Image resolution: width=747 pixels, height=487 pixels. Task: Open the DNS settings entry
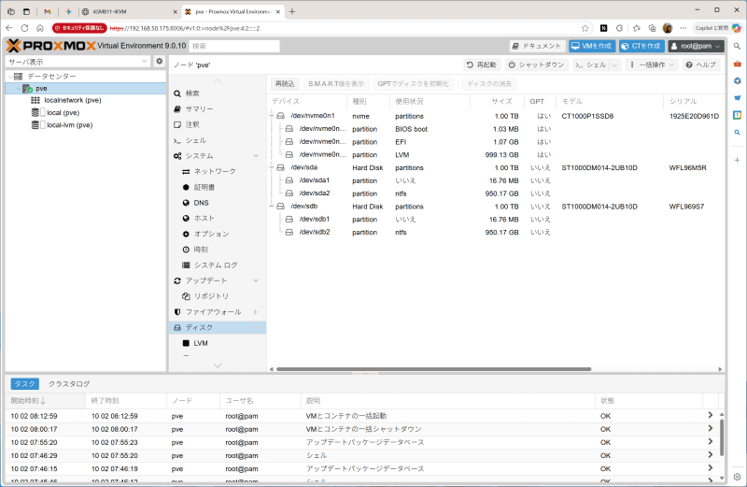(201, 203)
